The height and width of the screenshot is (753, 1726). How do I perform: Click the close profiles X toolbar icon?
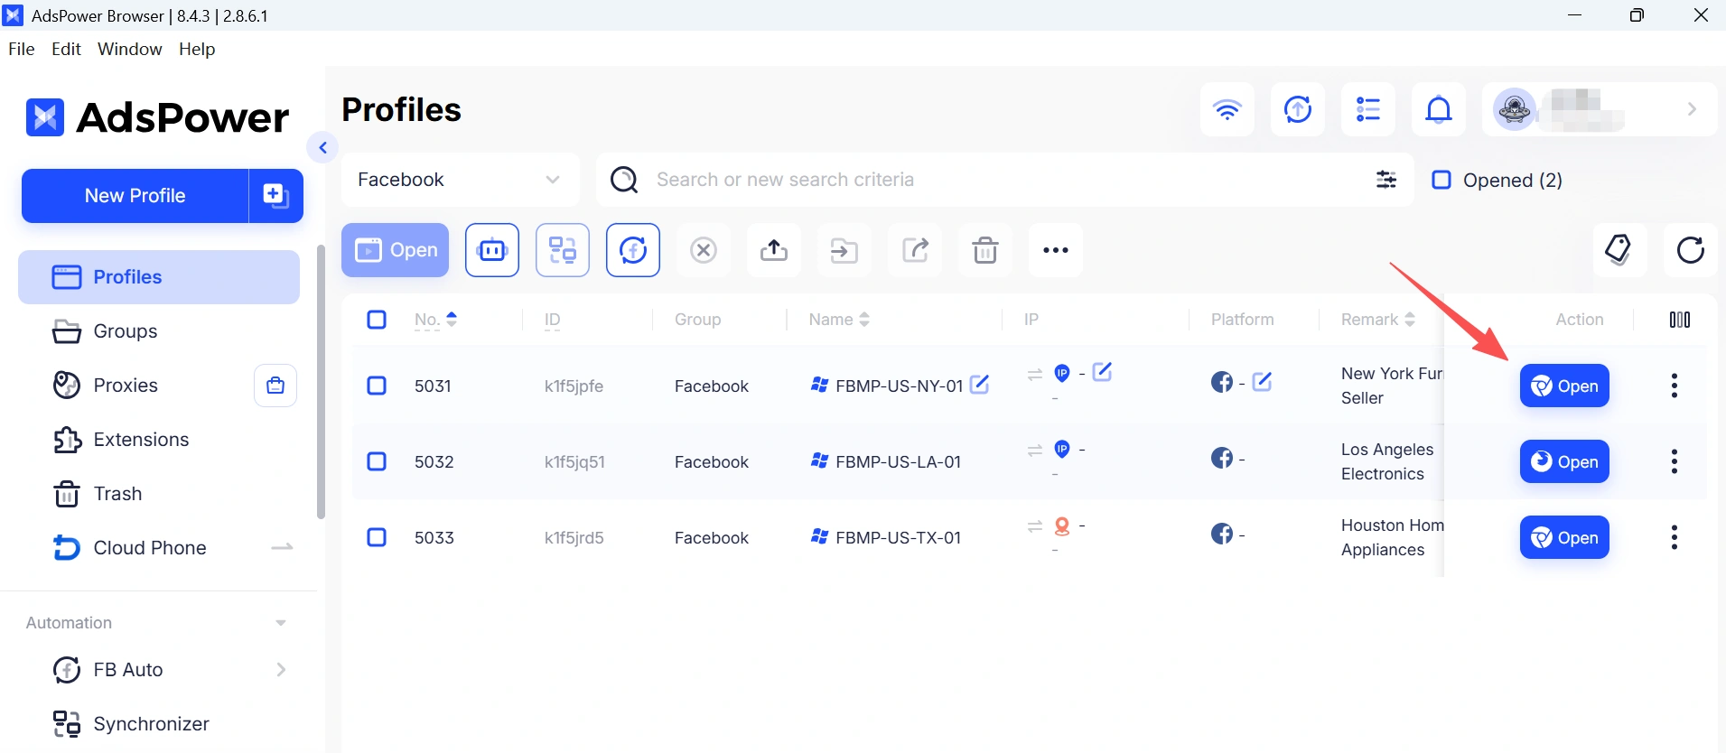[x=704, y=250]
